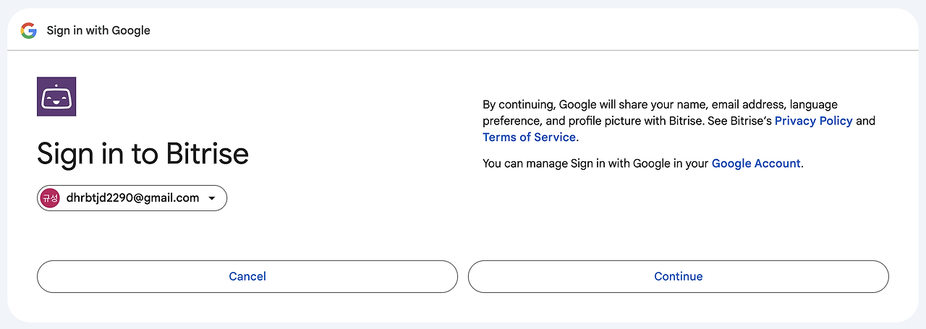This screenshot has height=329, width=926.
Task: Open the Terms of Service link
Action: click(530, 137)
